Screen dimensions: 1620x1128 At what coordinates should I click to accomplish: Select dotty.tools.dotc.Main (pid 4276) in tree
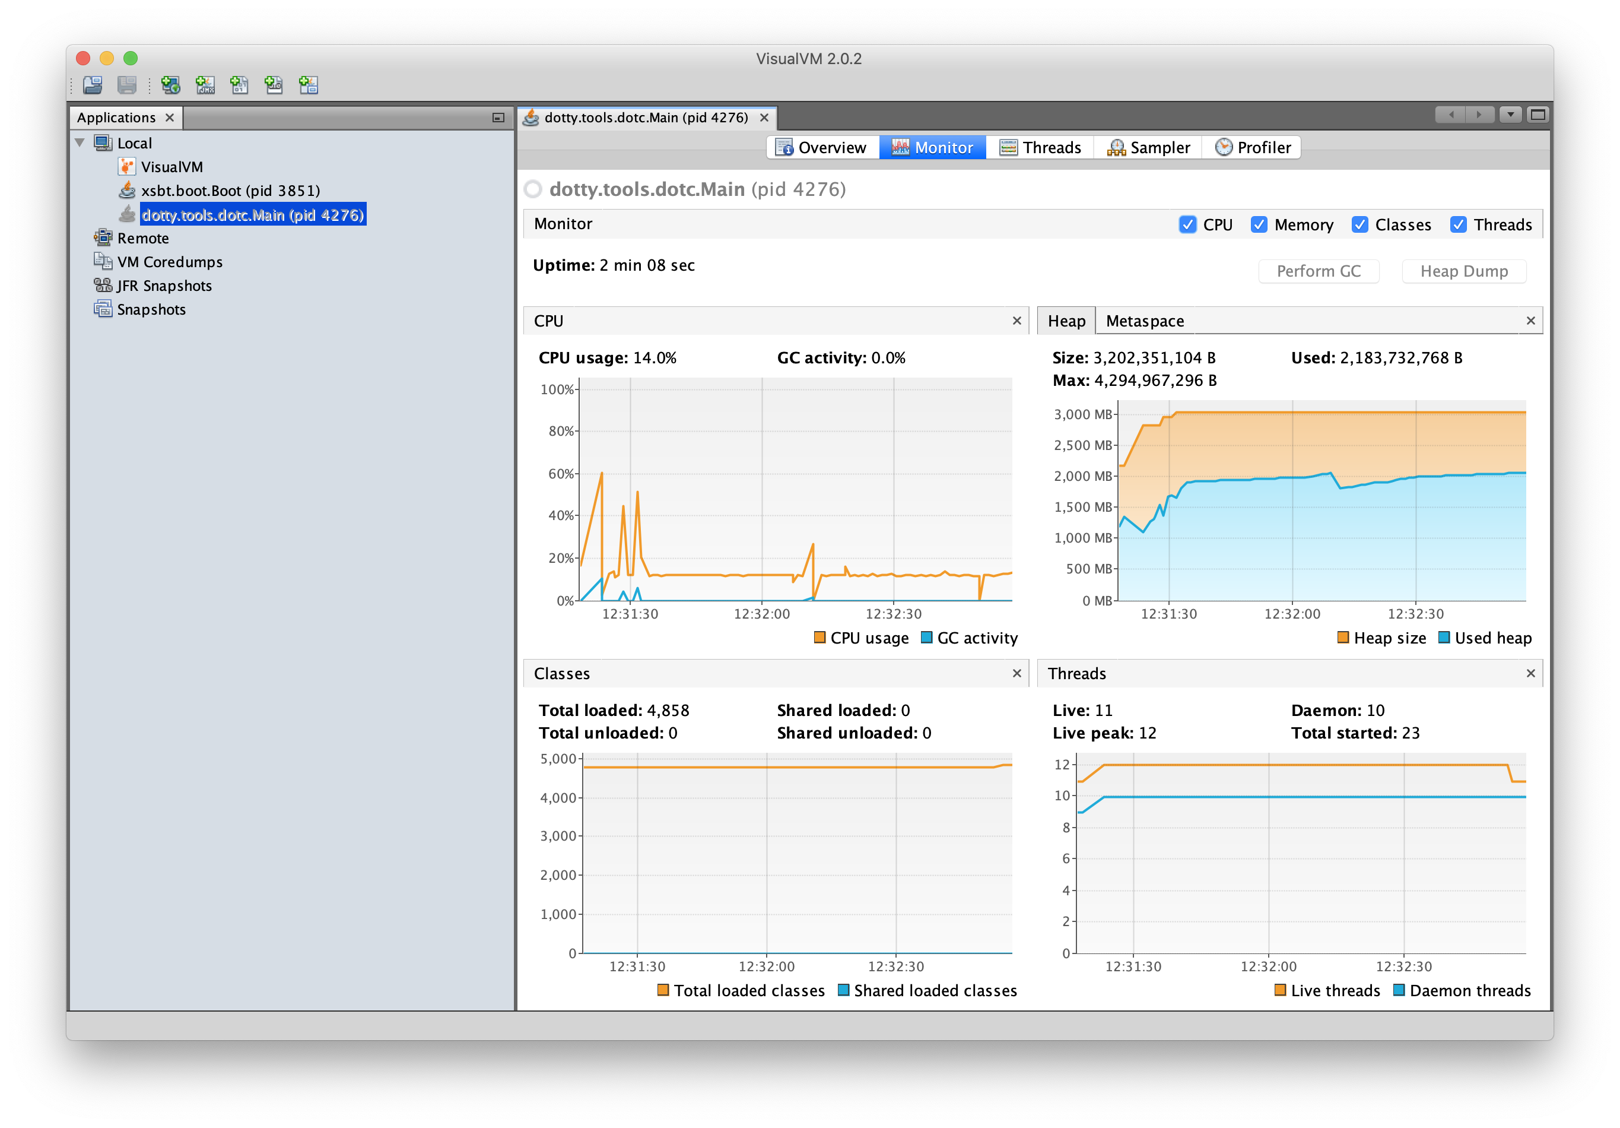click(x=253, y=214)
